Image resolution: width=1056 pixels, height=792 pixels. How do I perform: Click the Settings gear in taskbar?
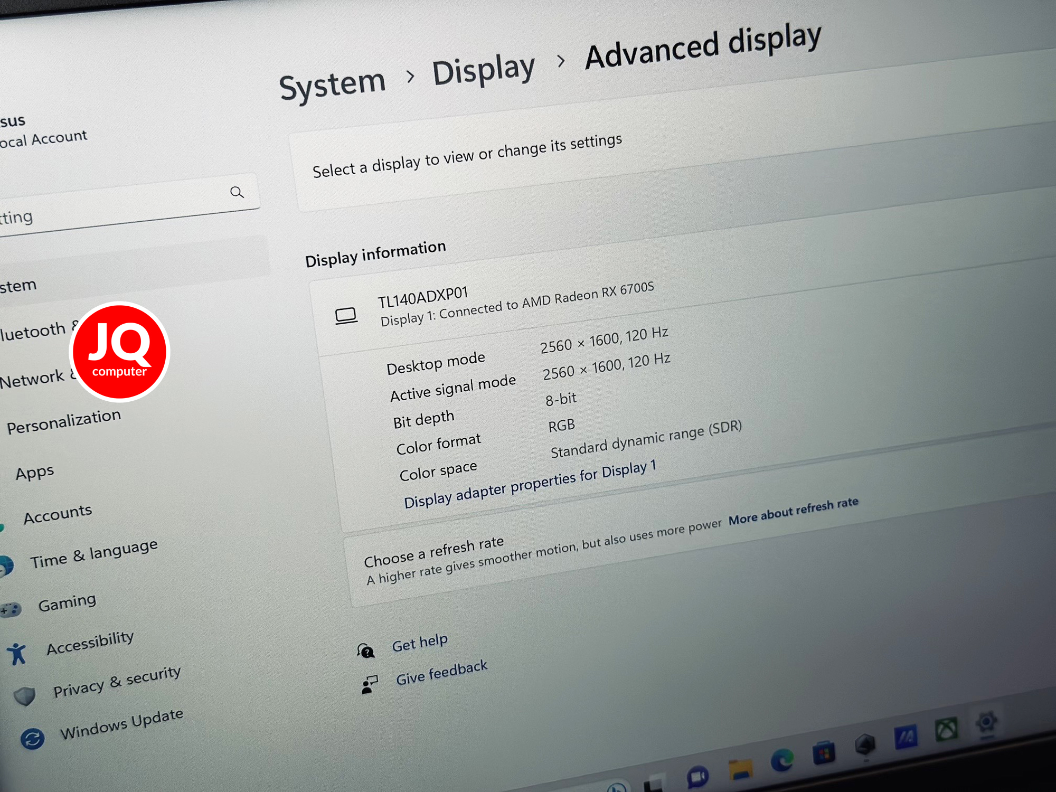pyautogui.click(x=986, y=721)
